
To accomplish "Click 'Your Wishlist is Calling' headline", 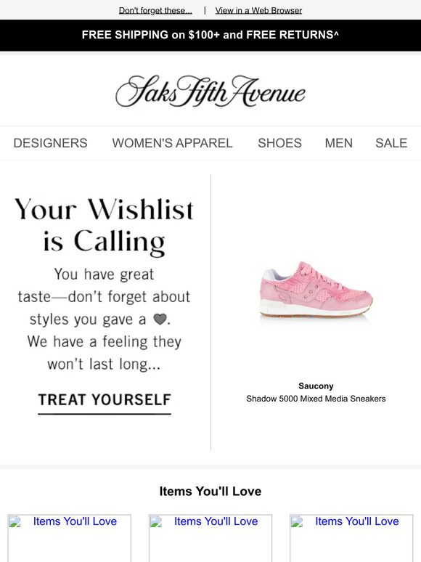I will coord(105,225).
